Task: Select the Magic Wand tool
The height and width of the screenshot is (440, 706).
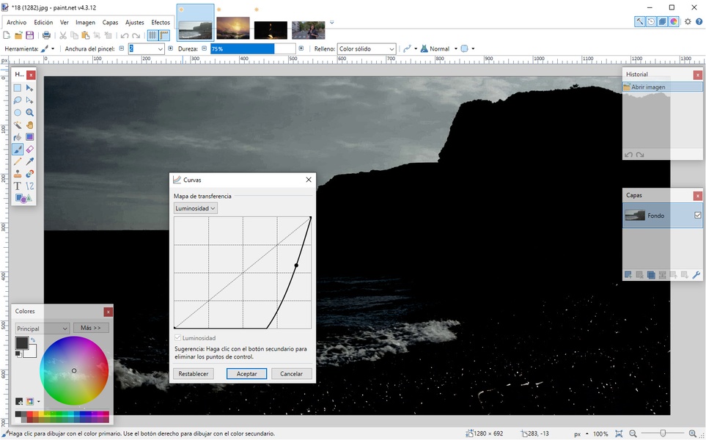Action: point(18,125)
